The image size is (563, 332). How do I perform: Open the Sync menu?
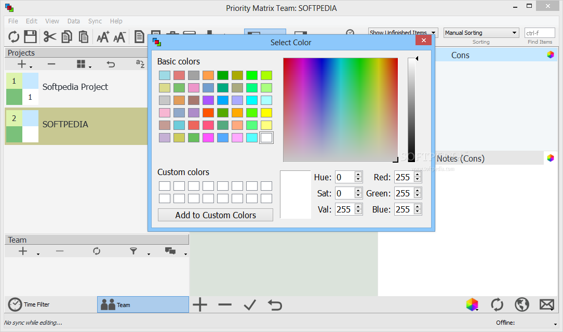point(95,21)
